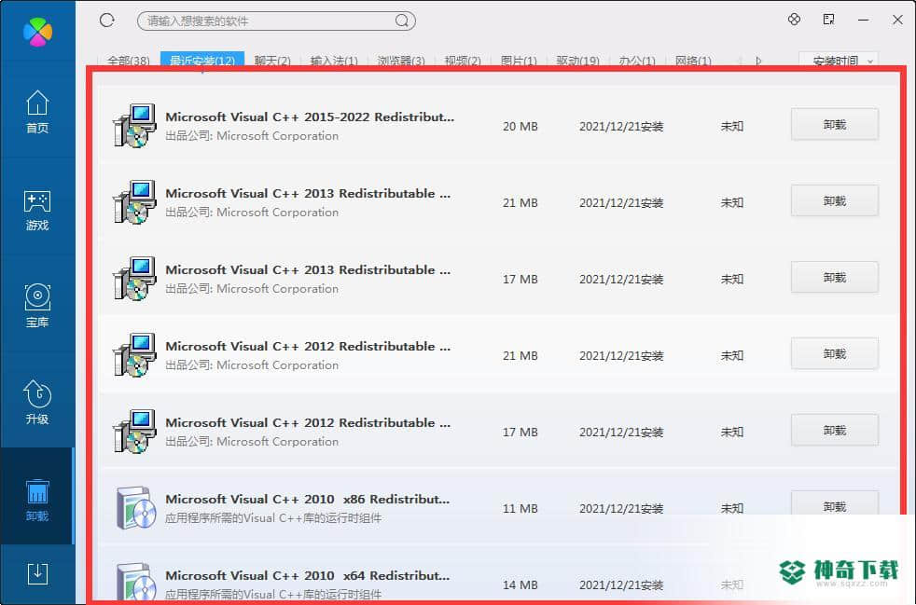Open the download manager icon in sidebar
Screen dimensions: 916x605
tap(37, 573)
